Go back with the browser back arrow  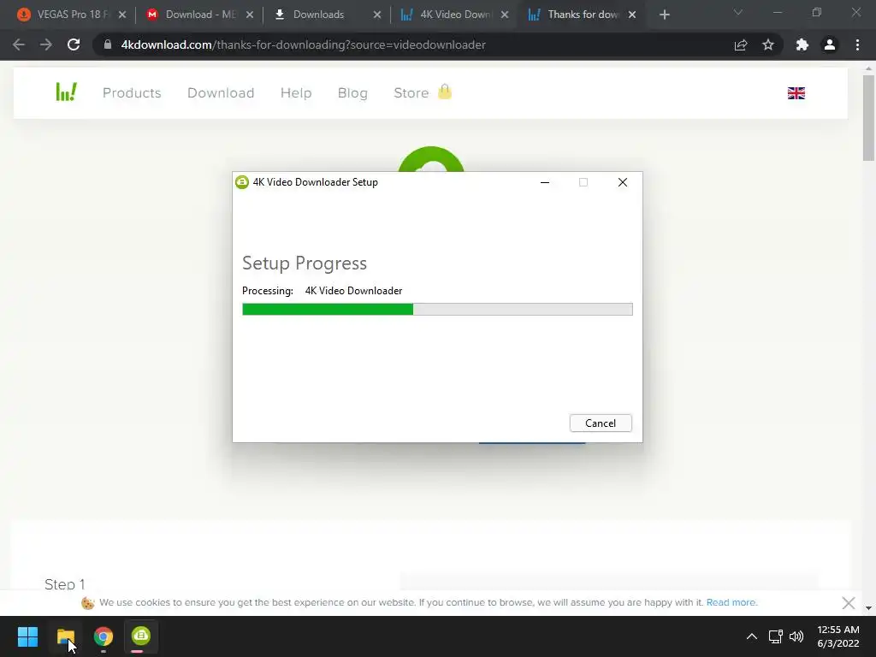(x=19, y=44)
